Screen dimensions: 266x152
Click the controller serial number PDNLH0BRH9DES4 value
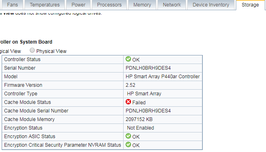(x=148, y=68)
